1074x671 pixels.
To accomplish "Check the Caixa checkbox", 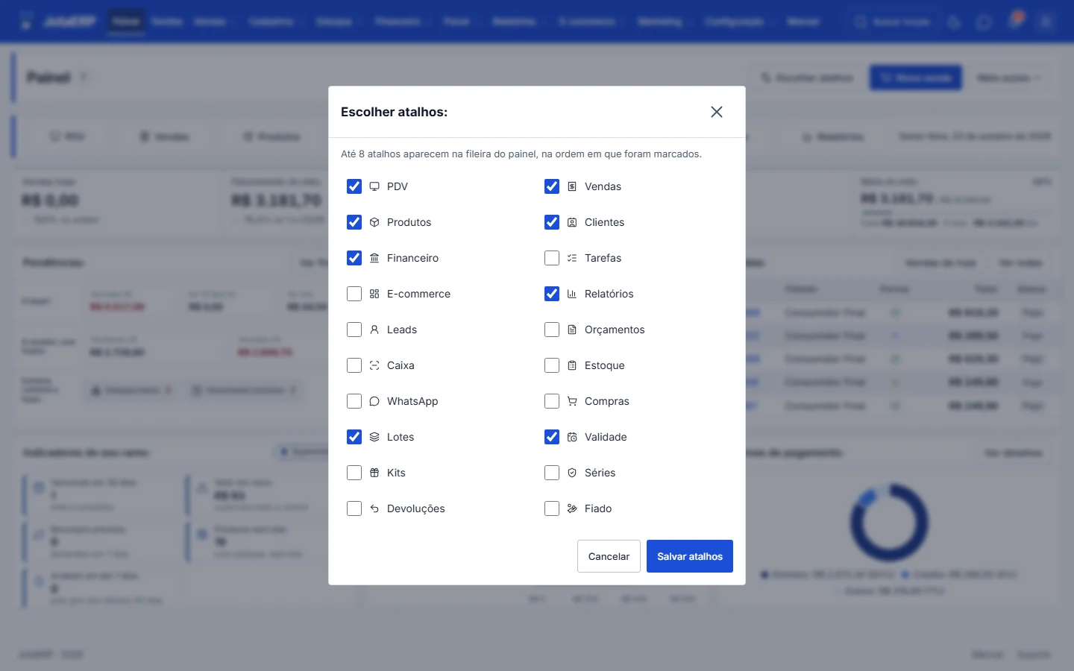I will [354, 365].
